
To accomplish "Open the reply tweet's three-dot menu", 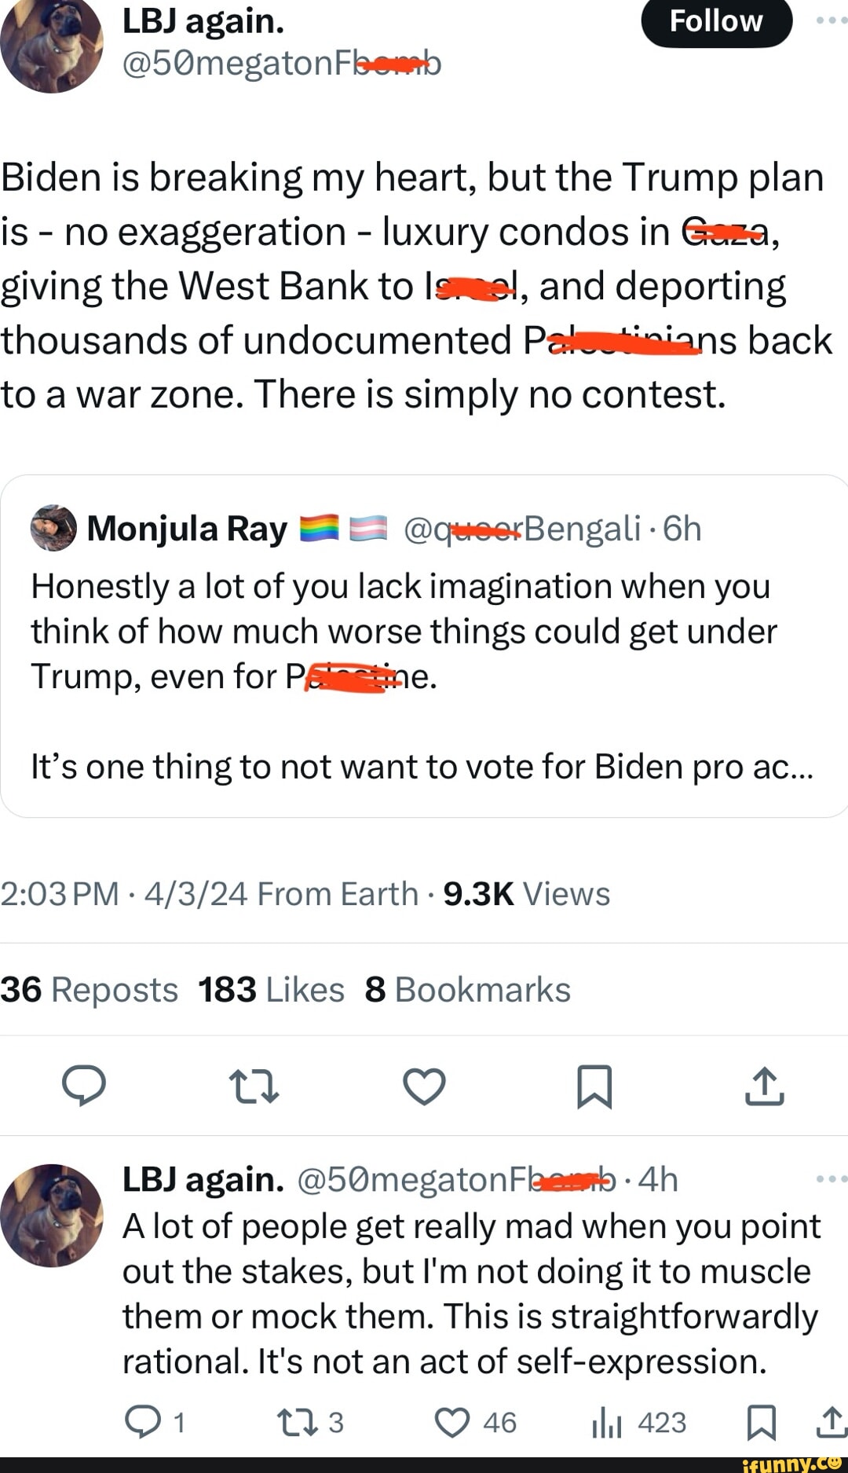I will coord(832,1178).
